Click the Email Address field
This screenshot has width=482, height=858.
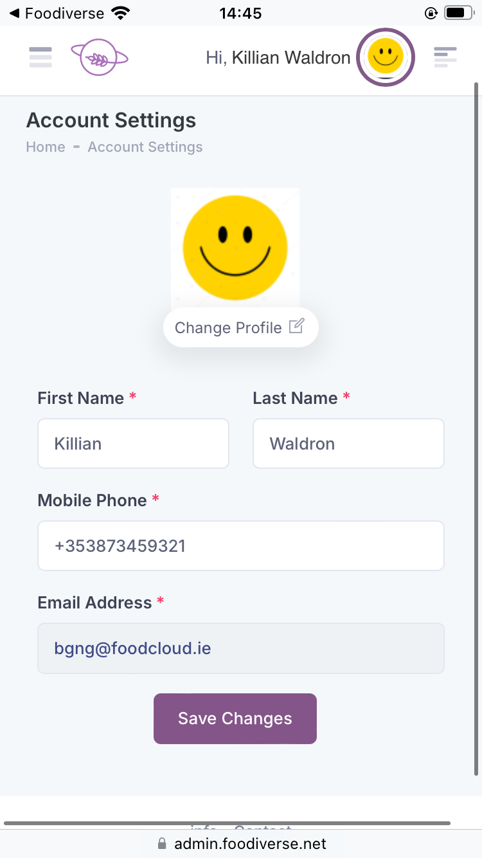coord(241,648)
